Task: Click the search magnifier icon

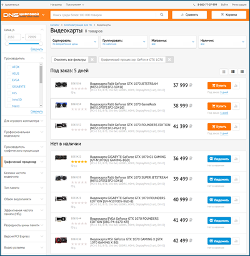Action: tap(162, 15)
